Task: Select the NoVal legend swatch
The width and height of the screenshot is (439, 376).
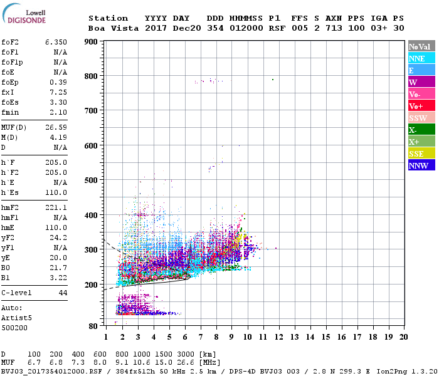Action: pos(421,46)
